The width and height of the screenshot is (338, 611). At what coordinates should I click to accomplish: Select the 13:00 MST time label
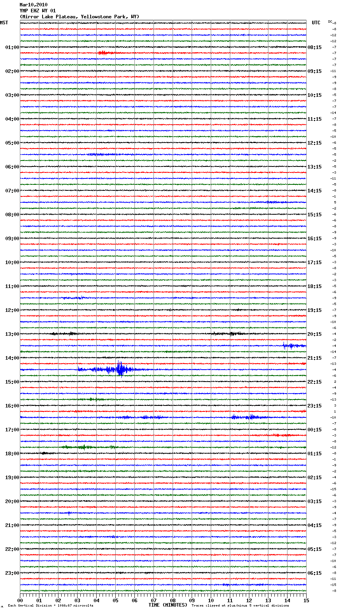pos(12,334)
